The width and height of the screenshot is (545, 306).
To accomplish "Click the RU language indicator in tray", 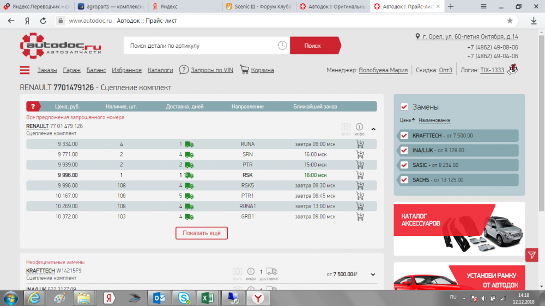I will pos(453,297).
